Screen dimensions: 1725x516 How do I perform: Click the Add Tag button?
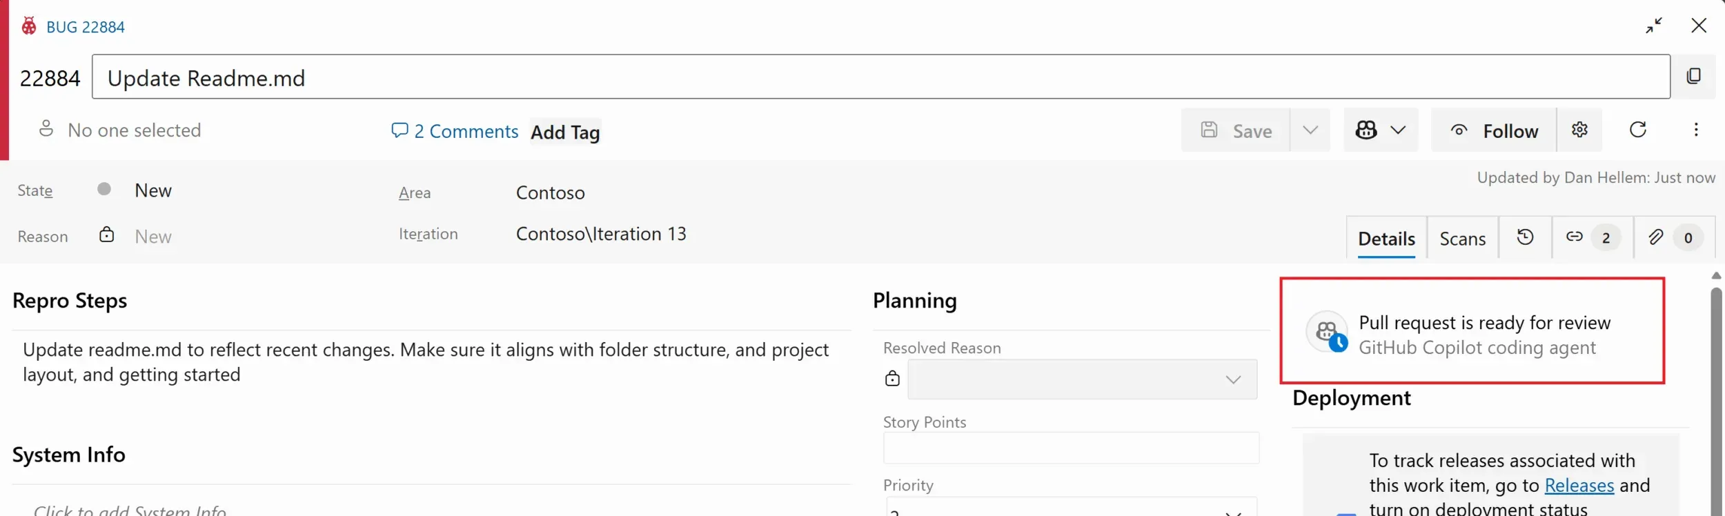565,132
